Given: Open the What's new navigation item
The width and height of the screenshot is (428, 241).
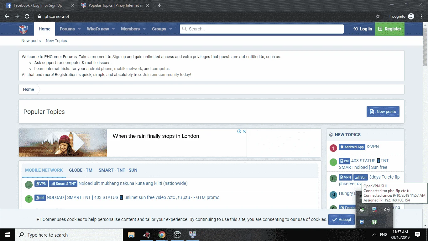Looking at the screenshot, I should click(98, 29).
